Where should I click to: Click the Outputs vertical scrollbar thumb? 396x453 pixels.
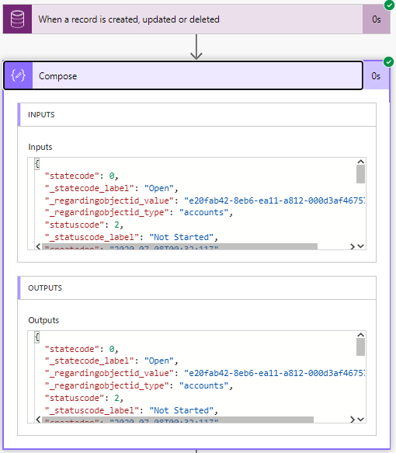click(x=360, y=347)
